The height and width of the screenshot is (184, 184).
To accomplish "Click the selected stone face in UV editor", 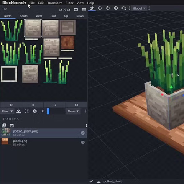I will (33, 28).
